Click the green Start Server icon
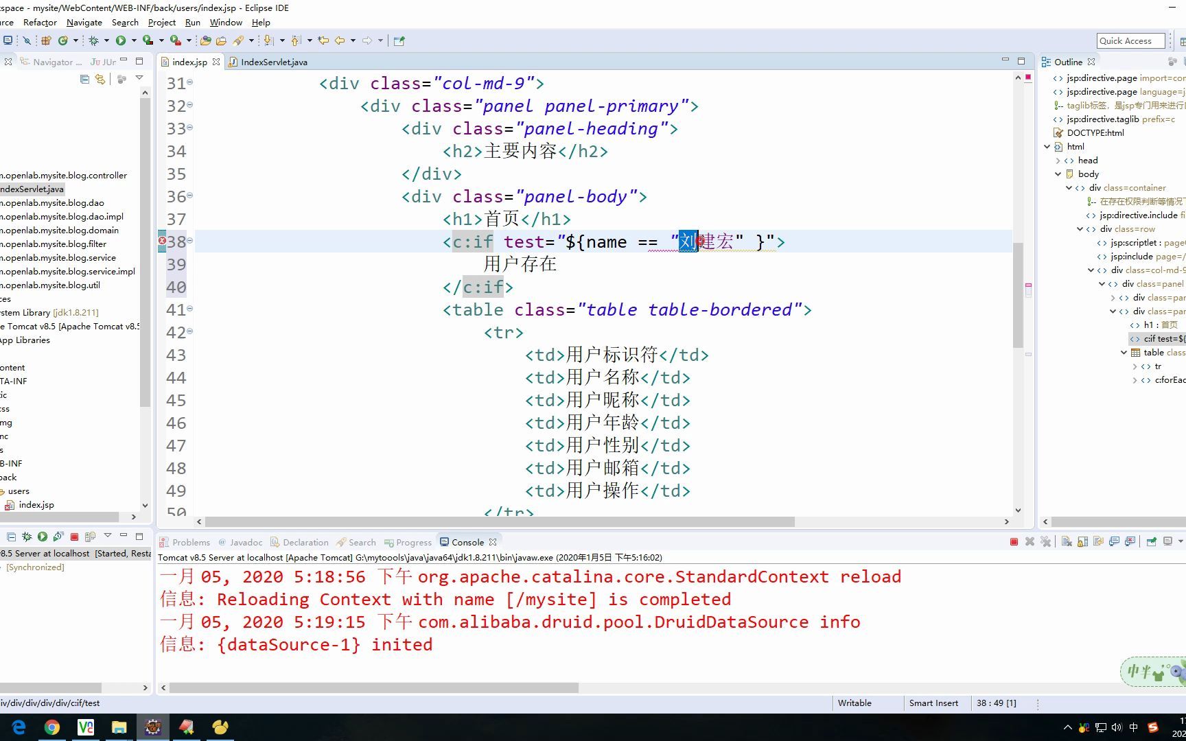 pos(43,537)
